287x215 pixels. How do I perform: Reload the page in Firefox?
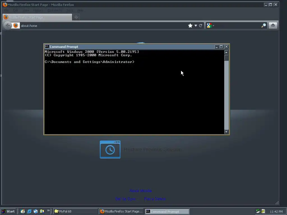(201, 25)
